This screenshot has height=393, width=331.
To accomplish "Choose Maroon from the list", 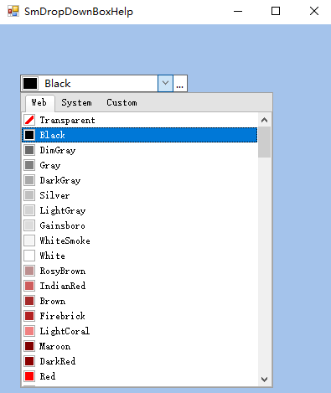I will click(x=140, y=346).
